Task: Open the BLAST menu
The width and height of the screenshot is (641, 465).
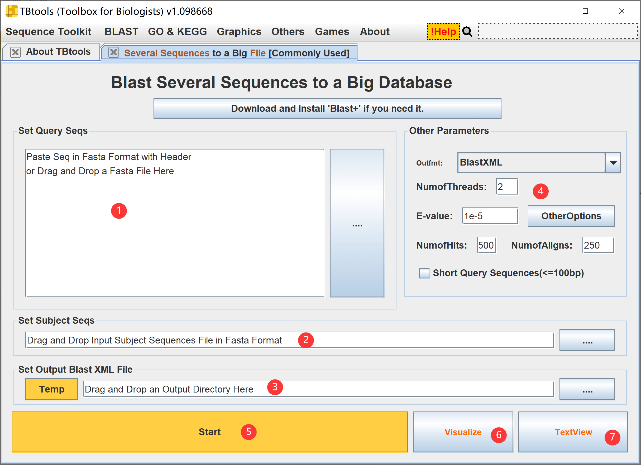Action: (x=121, y=32)
